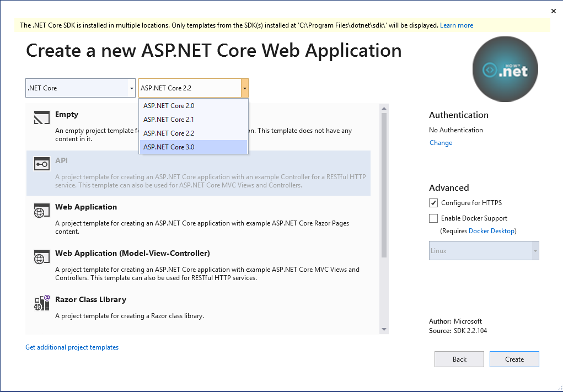
Task: Click the Back button
Action: (x=459, y=359)
